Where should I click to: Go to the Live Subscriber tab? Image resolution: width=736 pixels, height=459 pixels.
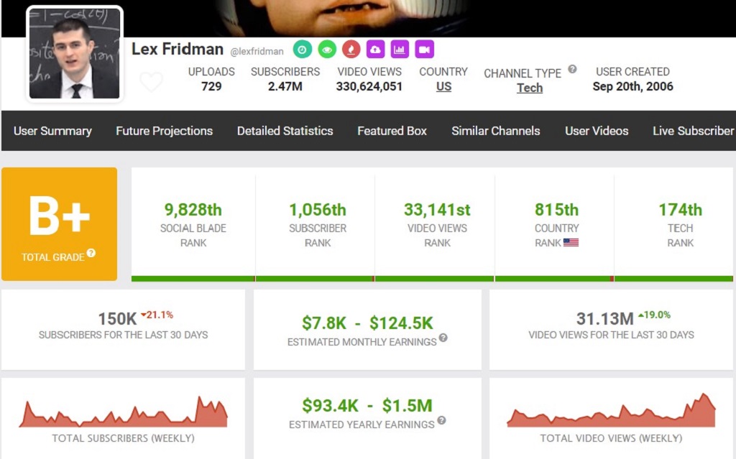click(x=691, y=131)
